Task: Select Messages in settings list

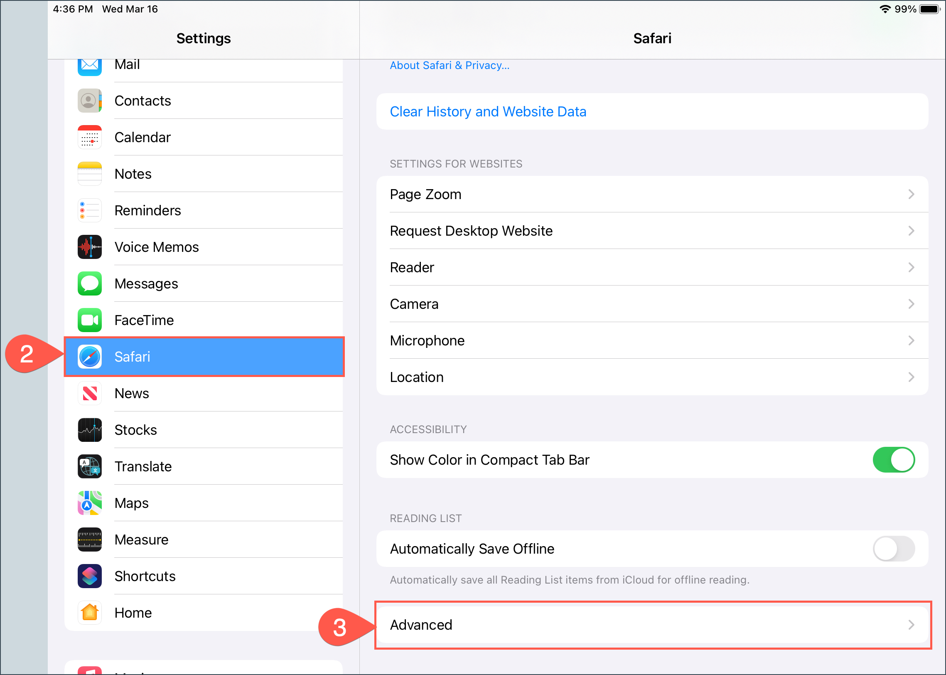Action: coord(204,283)
